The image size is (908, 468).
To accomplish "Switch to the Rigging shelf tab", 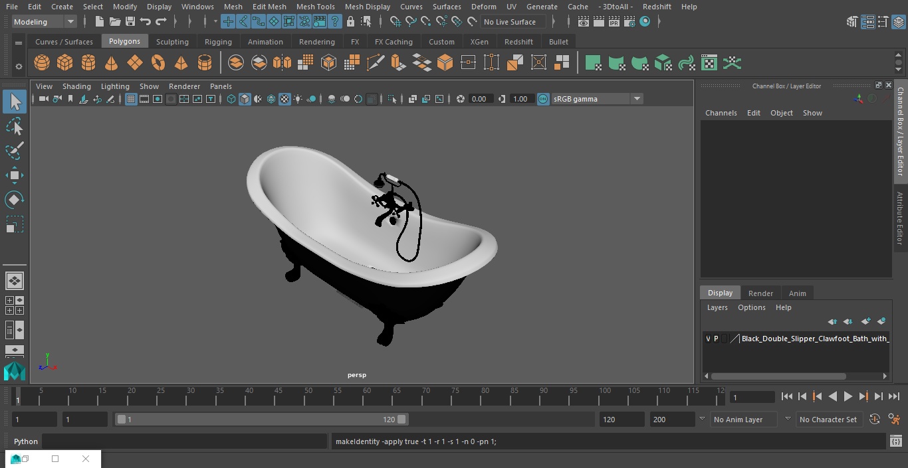I will 218,42.
